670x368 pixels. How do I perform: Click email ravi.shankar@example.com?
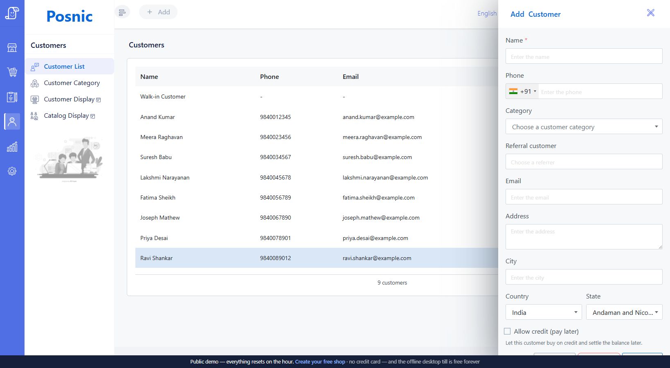pyautogui.click(x=377, y=258)
